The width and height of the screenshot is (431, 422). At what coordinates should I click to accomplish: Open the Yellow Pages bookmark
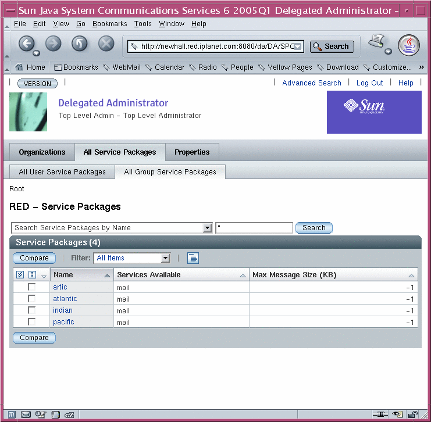(x=286, y=67)
